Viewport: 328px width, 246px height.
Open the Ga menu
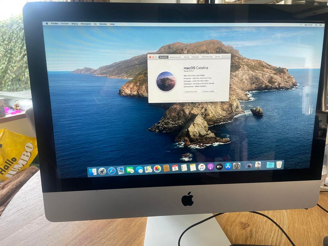[x=95, y=24]
